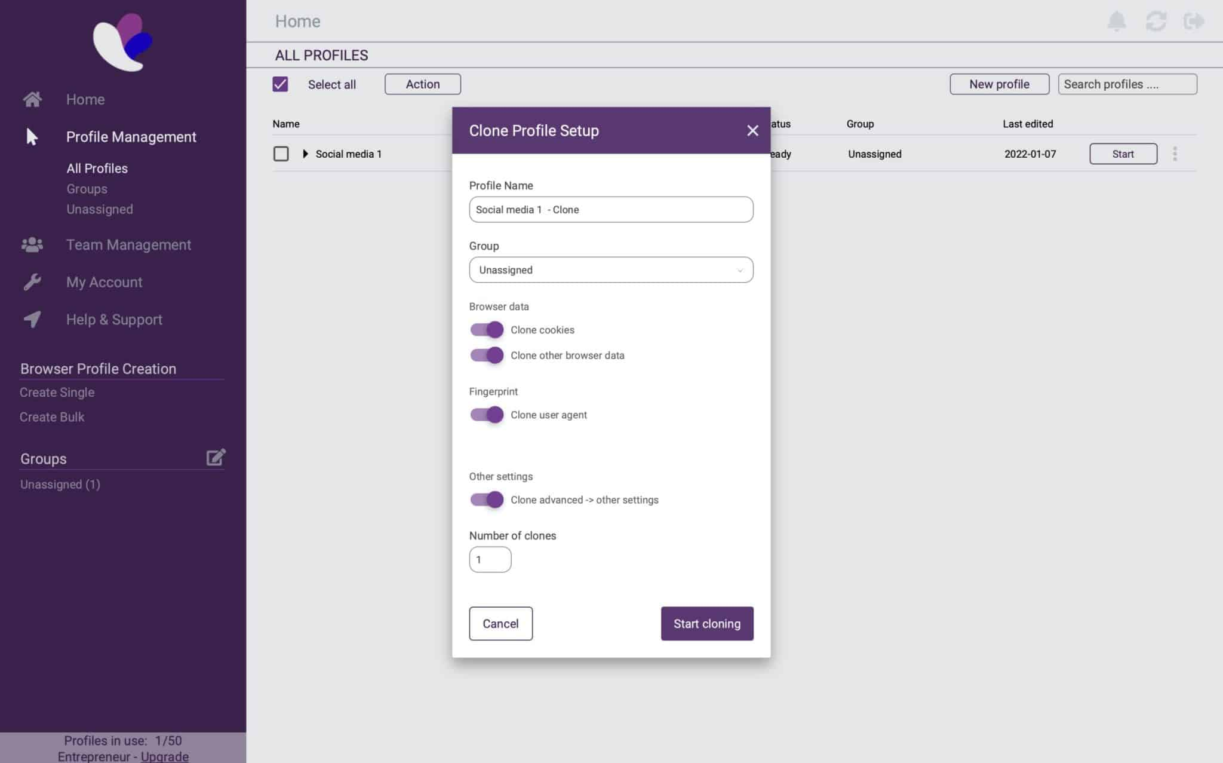Click the My Account wrench icon
Viewport: 1223px width, 763px height.
click(32, 282)
